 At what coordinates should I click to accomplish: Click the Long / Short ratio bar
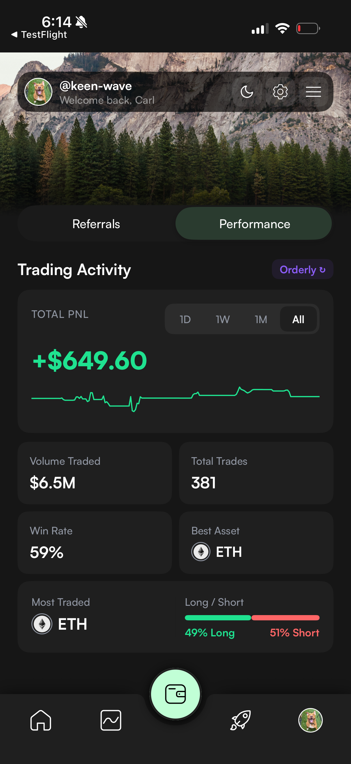point(252,618)
